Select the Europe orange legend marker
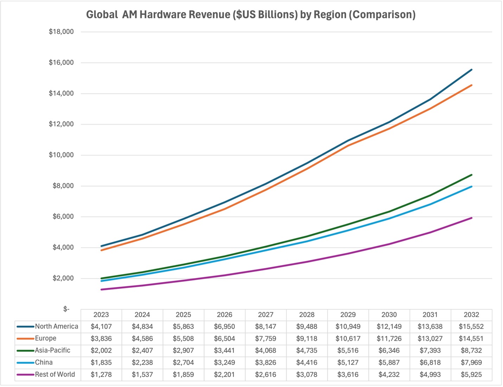This screenshot has height=387, width=503. (x=25, y=338)
